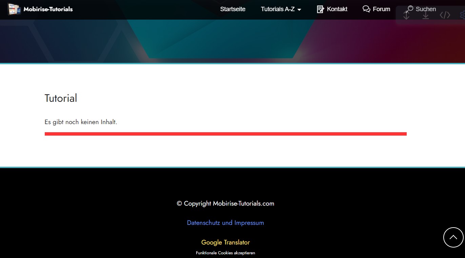Open the code editor brackets icon
The width and height of the screenshot is (465, 258).
445,15
